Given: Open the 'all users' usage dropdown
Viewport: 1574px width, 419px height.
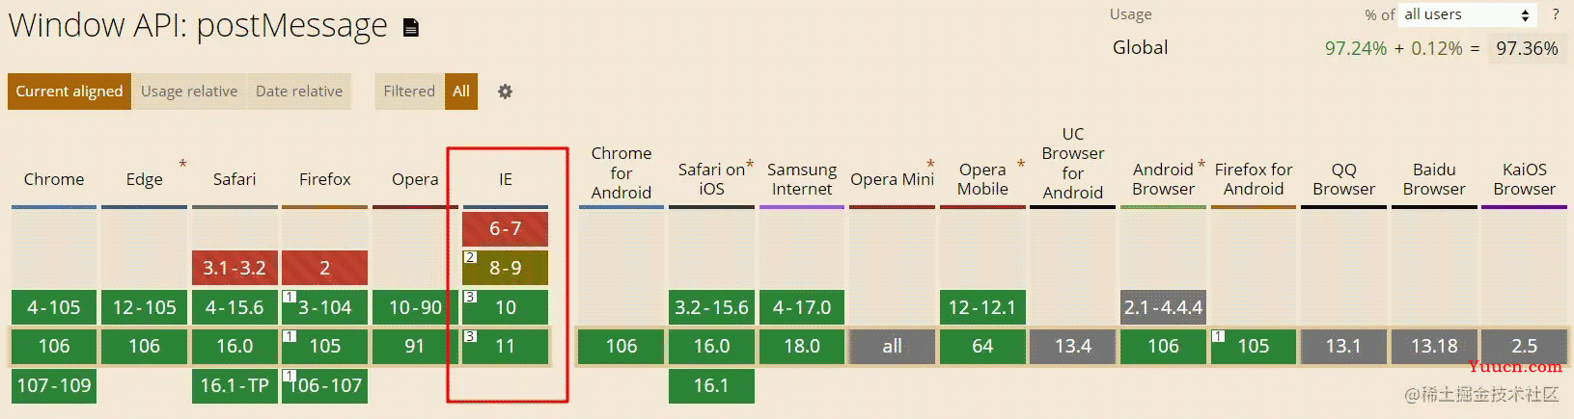Looking at the screenshot, I should click(x=1467, y=14).
